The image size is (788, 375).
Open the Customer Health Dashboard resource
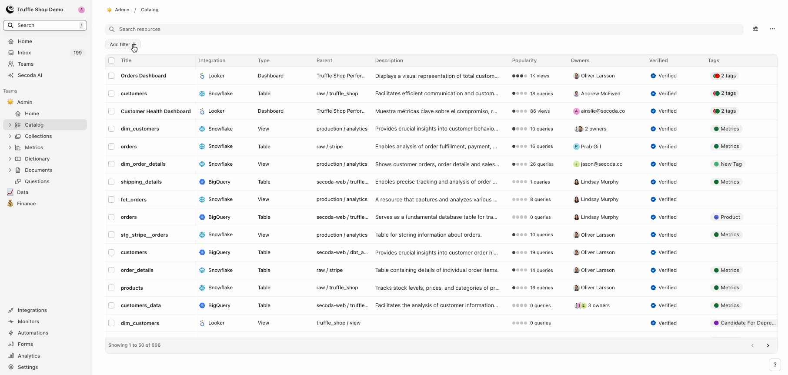(156, 111)
